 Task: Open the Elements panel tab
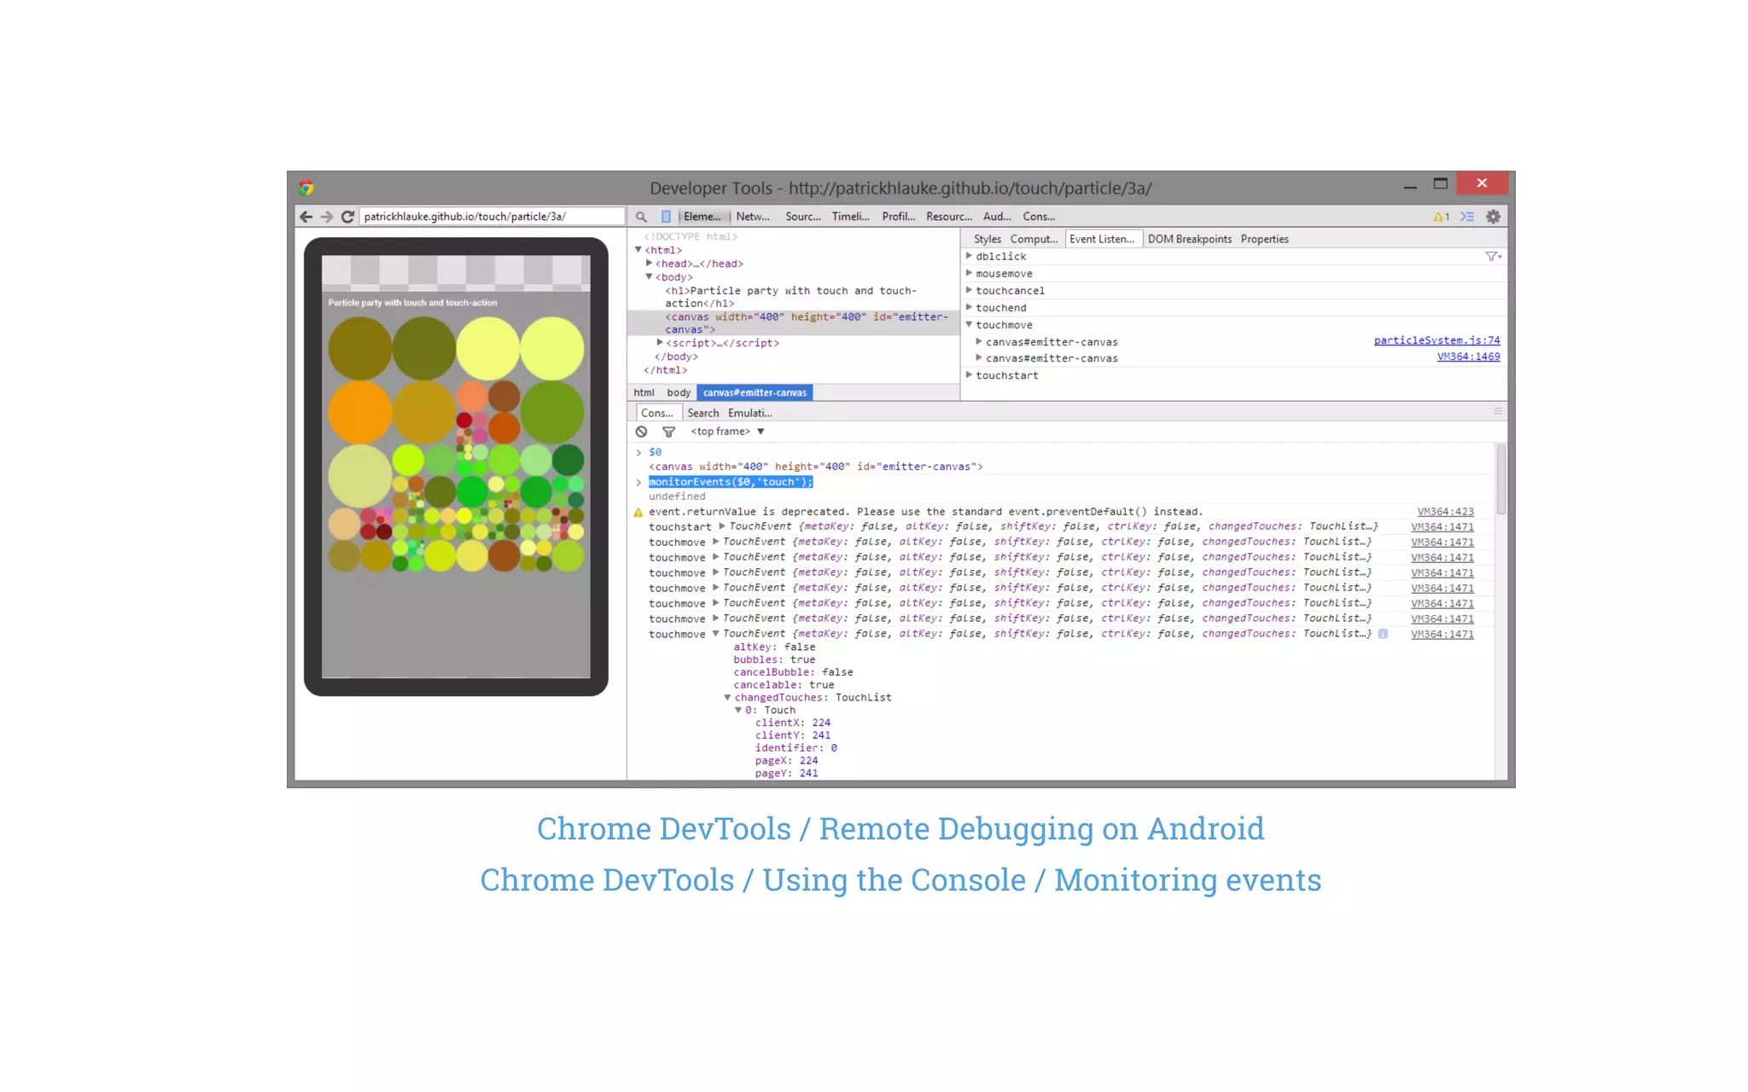[x=702, y=217]
